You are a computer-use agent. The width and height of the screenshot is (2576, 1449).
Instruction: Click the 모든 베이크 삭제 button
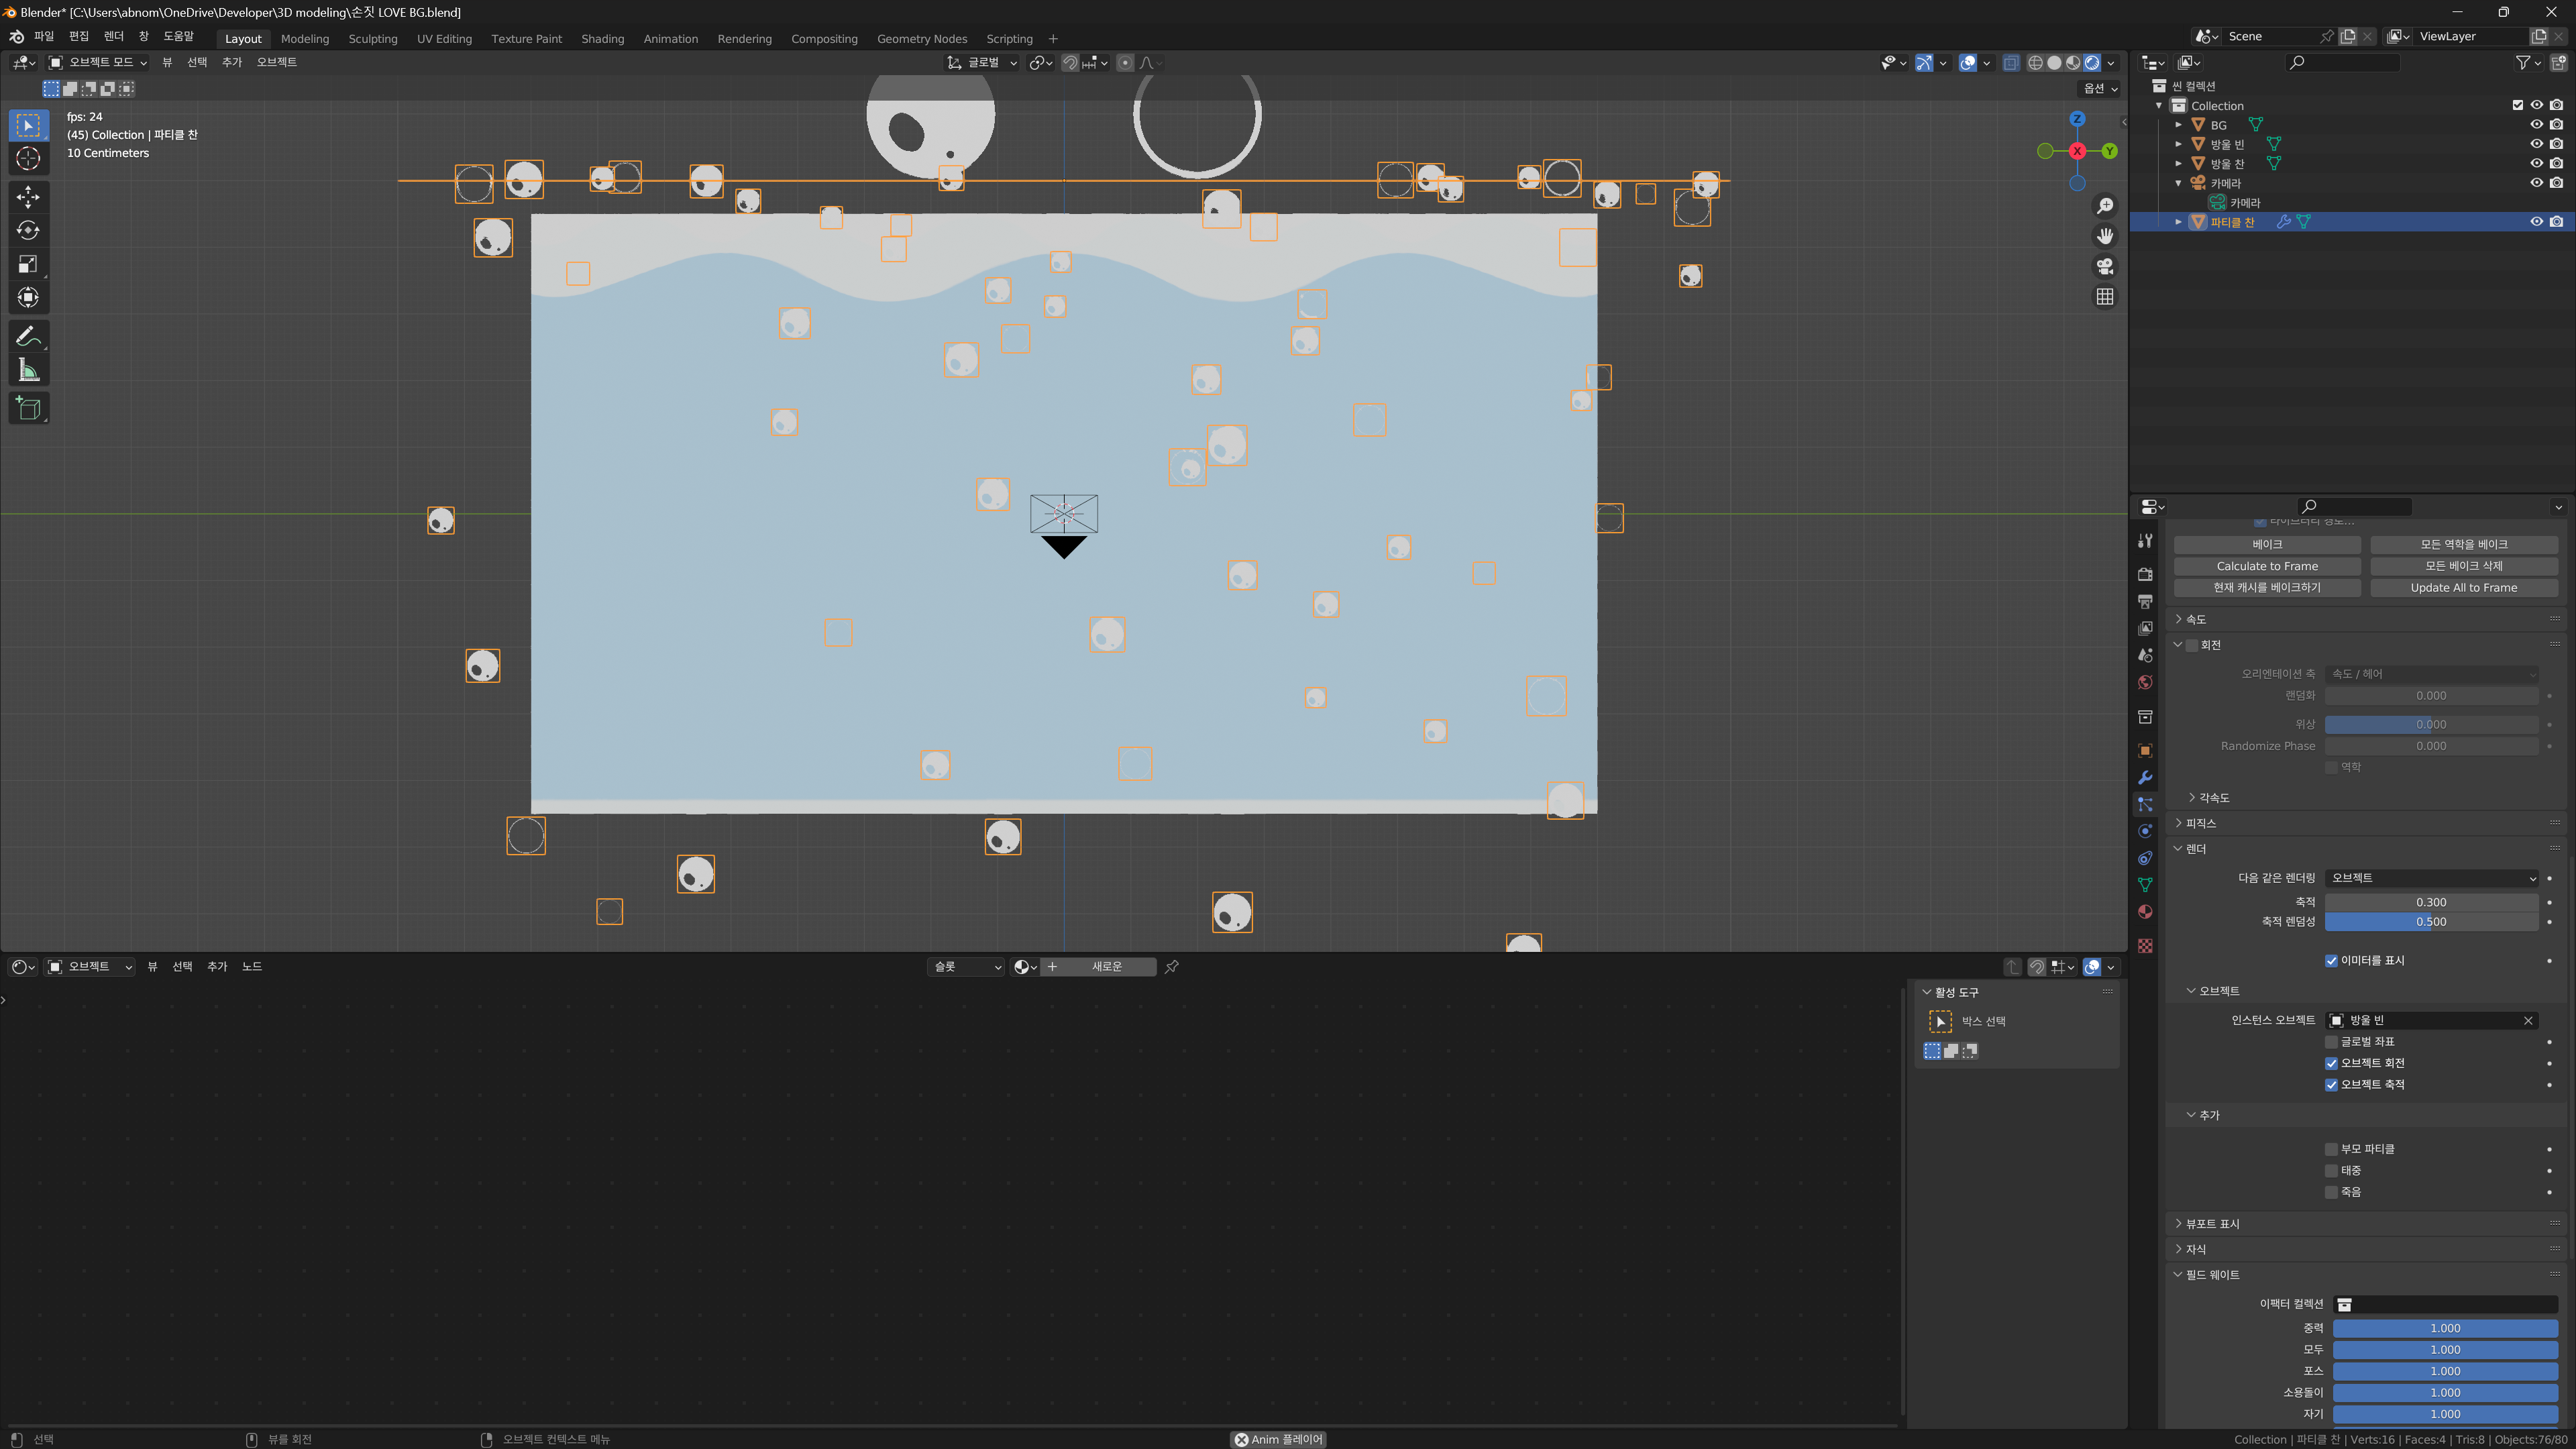pos(2463,566)
